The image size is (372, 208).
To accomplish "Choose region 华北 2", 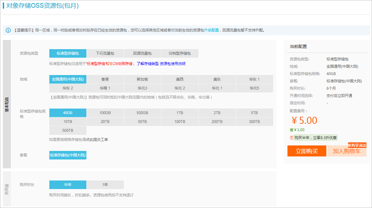I will (x=180, y=88).
